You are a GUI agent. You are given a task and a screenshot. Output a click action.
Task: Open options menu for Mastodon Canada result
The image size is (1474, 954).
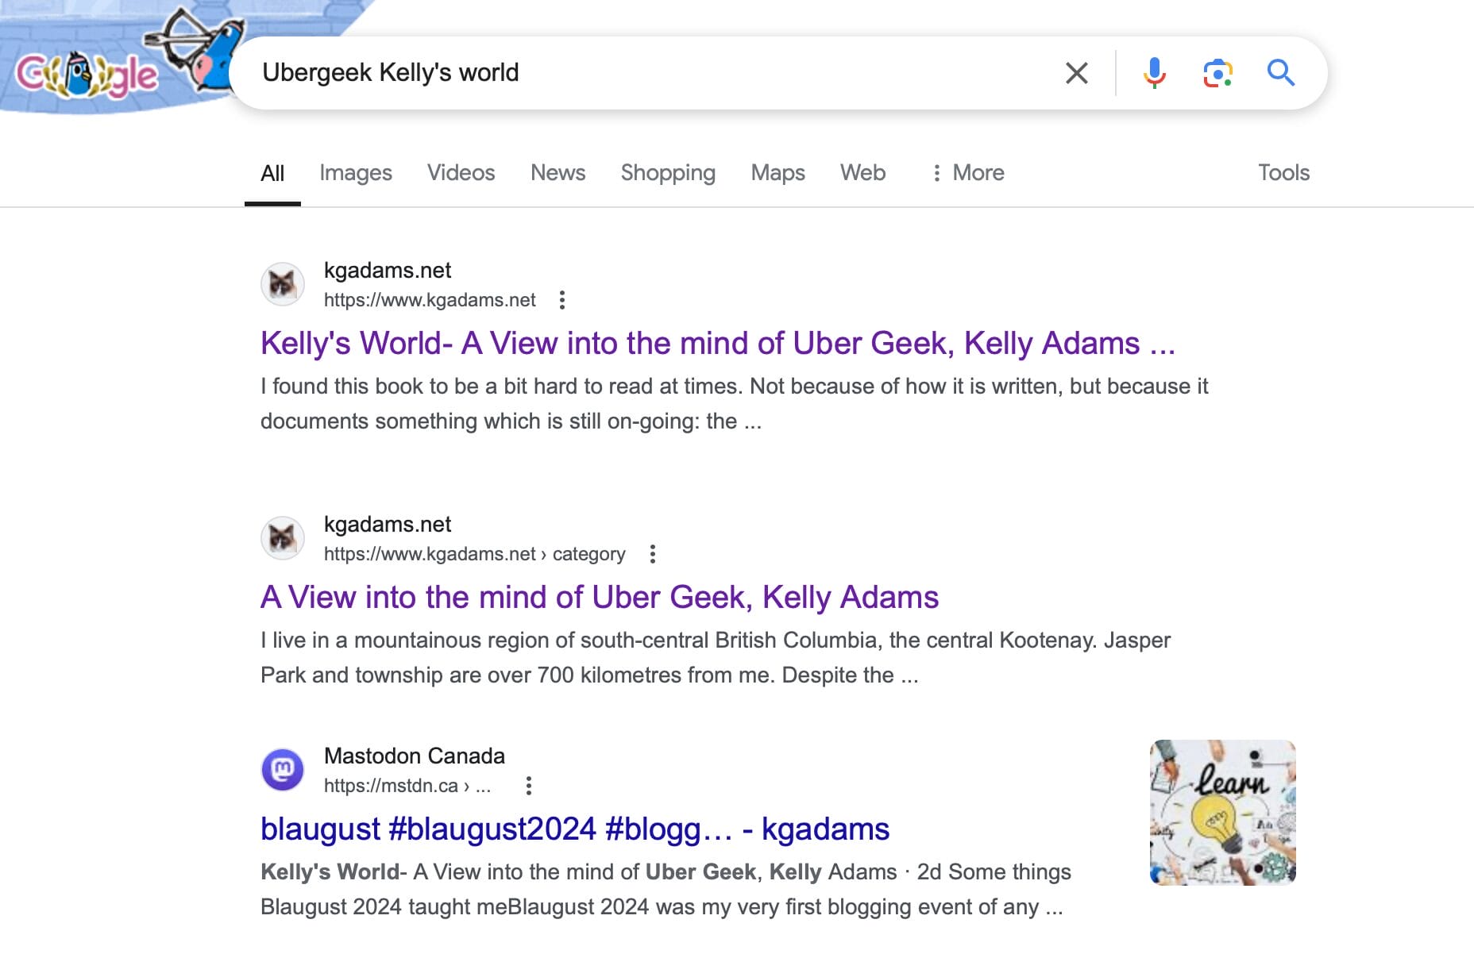click(x=529, y=786)
